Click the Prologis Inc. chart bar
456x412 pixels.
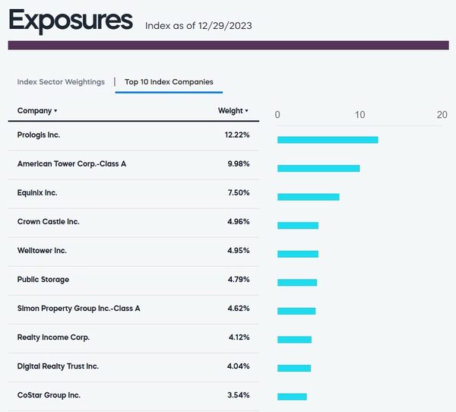[x=328, y=140]
